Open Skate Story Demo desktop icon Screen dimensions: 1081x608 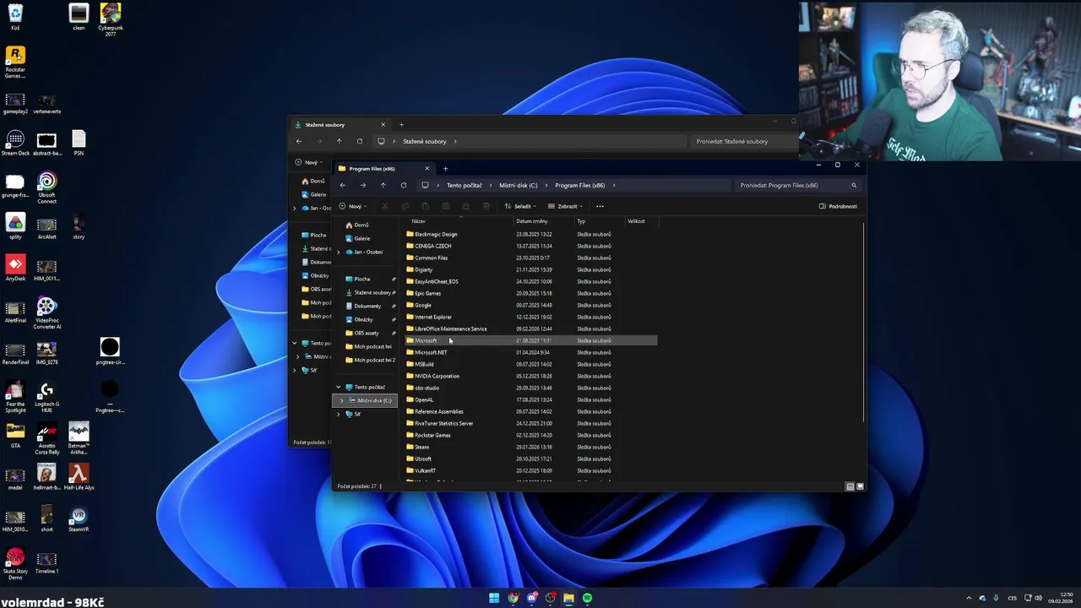pos(15,562)
